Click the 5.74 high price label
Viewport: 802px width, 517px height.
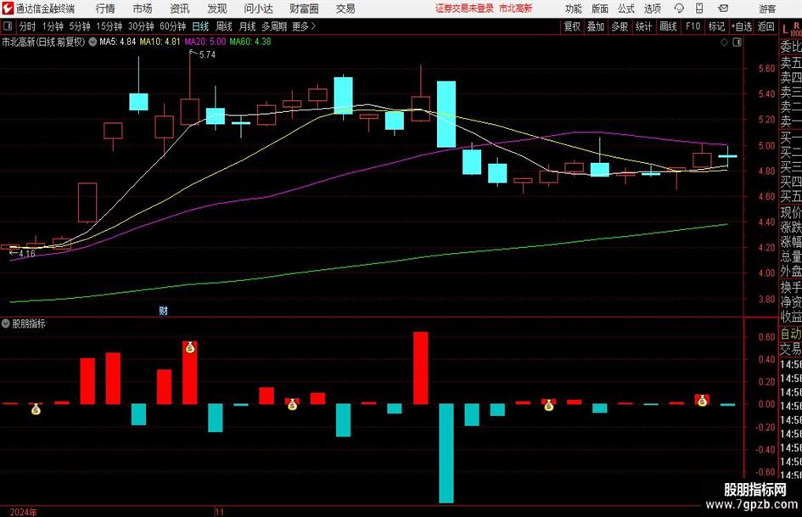click(x=207, y=55)
